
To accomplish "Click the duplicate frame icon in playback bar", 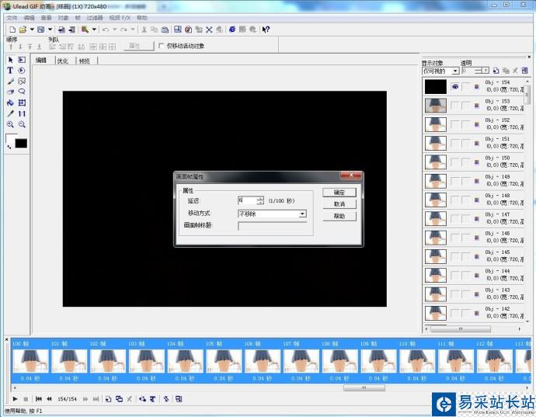I will click(119, 399).
